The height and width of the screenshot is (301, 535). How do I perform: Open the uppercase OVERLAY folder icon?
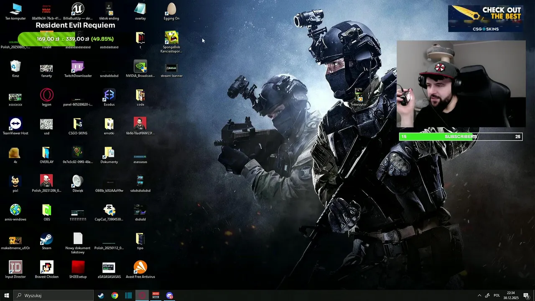(x=46, y=155)
